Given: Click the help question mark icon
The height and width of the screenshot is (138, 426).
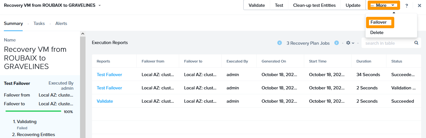Looking at the screenshot, I should (407, 6).
